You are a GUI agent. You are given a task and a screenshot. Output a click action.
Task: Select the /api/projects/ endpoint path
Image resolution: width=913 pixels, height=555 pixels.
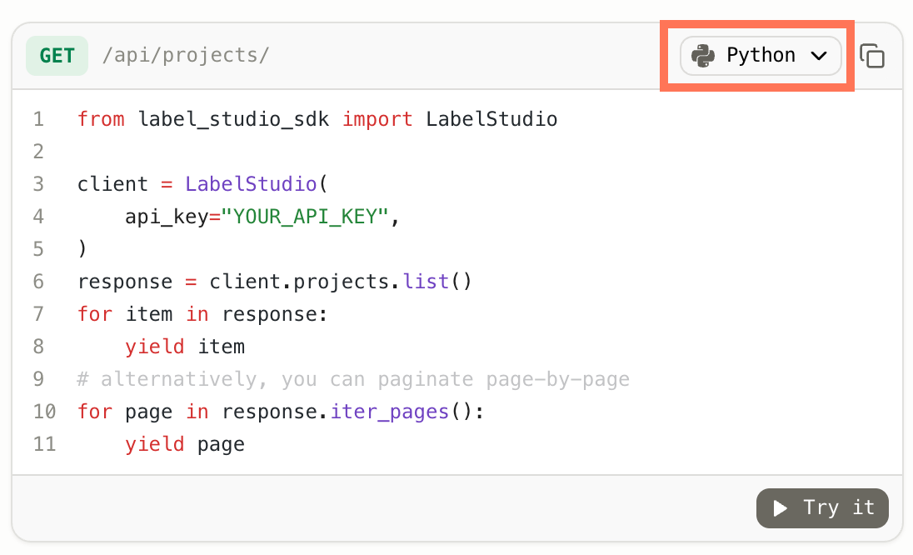click(185, 56)
